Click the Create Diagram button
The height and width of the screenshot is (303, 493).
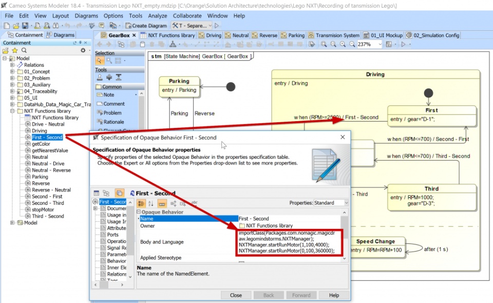pyautogui.click(x=146, y=26)
